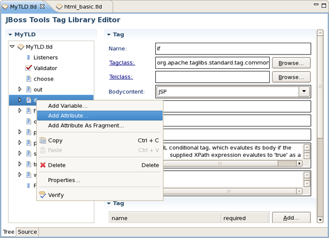Click into the Tagclass text field

point(212,62)
